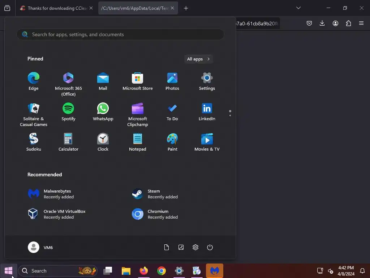This screenshot has width=370, height=278.
Task: Save page to Pocket
Action: pyautogui.click(x=309, y=23)
